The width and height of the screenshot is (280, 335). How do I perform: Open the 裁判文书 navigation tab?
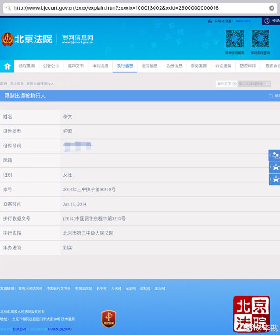(x=76, y=66)
